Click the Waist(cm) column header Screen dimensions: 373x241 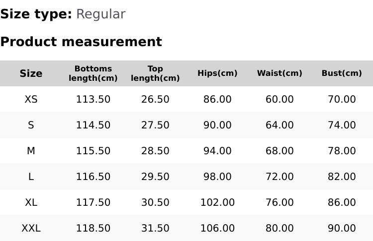pos(280,73)
